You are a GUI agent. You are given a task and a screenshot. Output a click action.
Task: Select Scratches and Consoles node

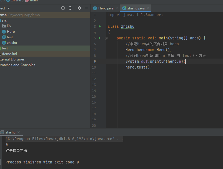[17, 65]
